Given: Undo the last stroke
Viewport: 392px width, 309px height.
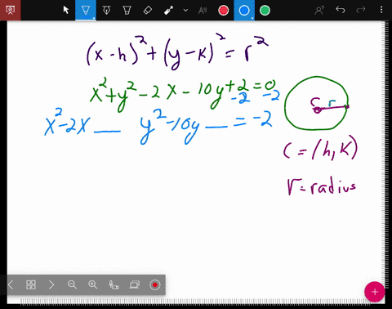Looking at the screenshot, I should 341,10.
